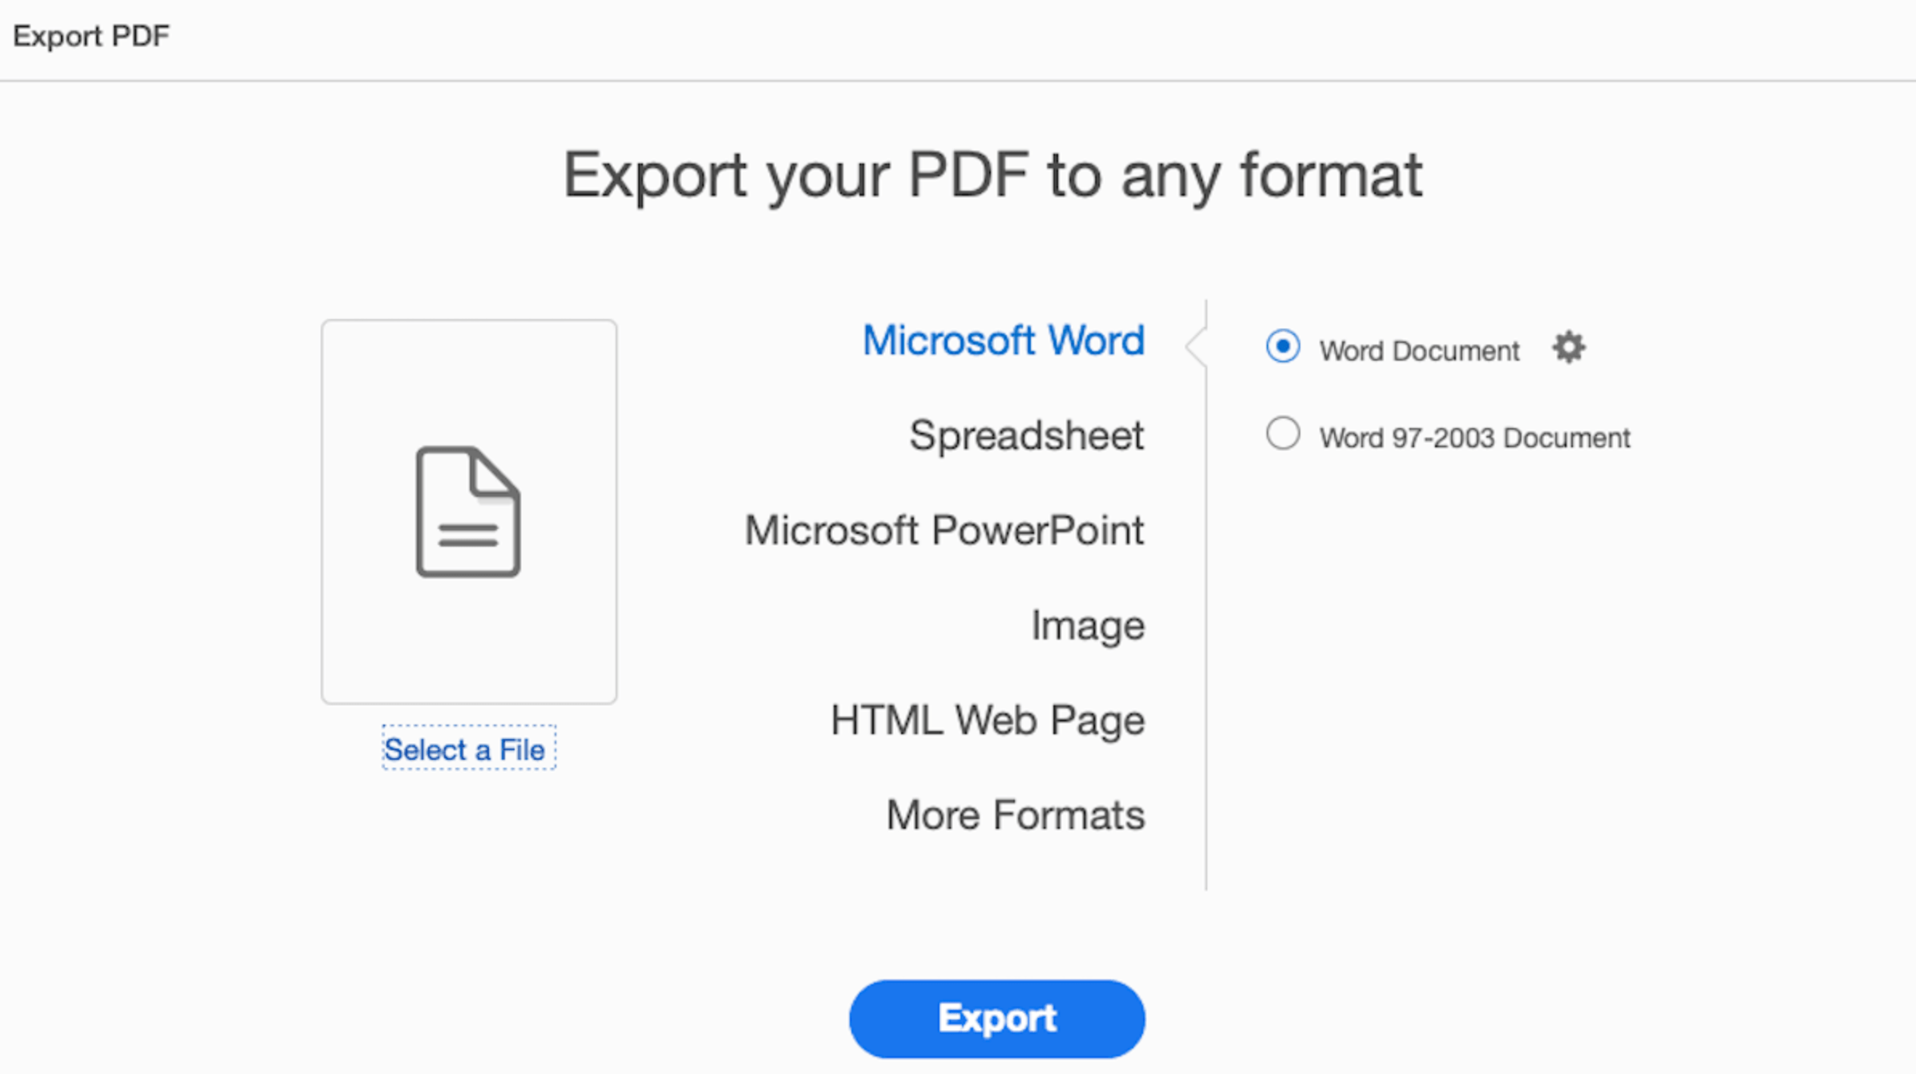The image size is (1916, 1074).
Task: Select HTML Web Page format
Action: 987,720
